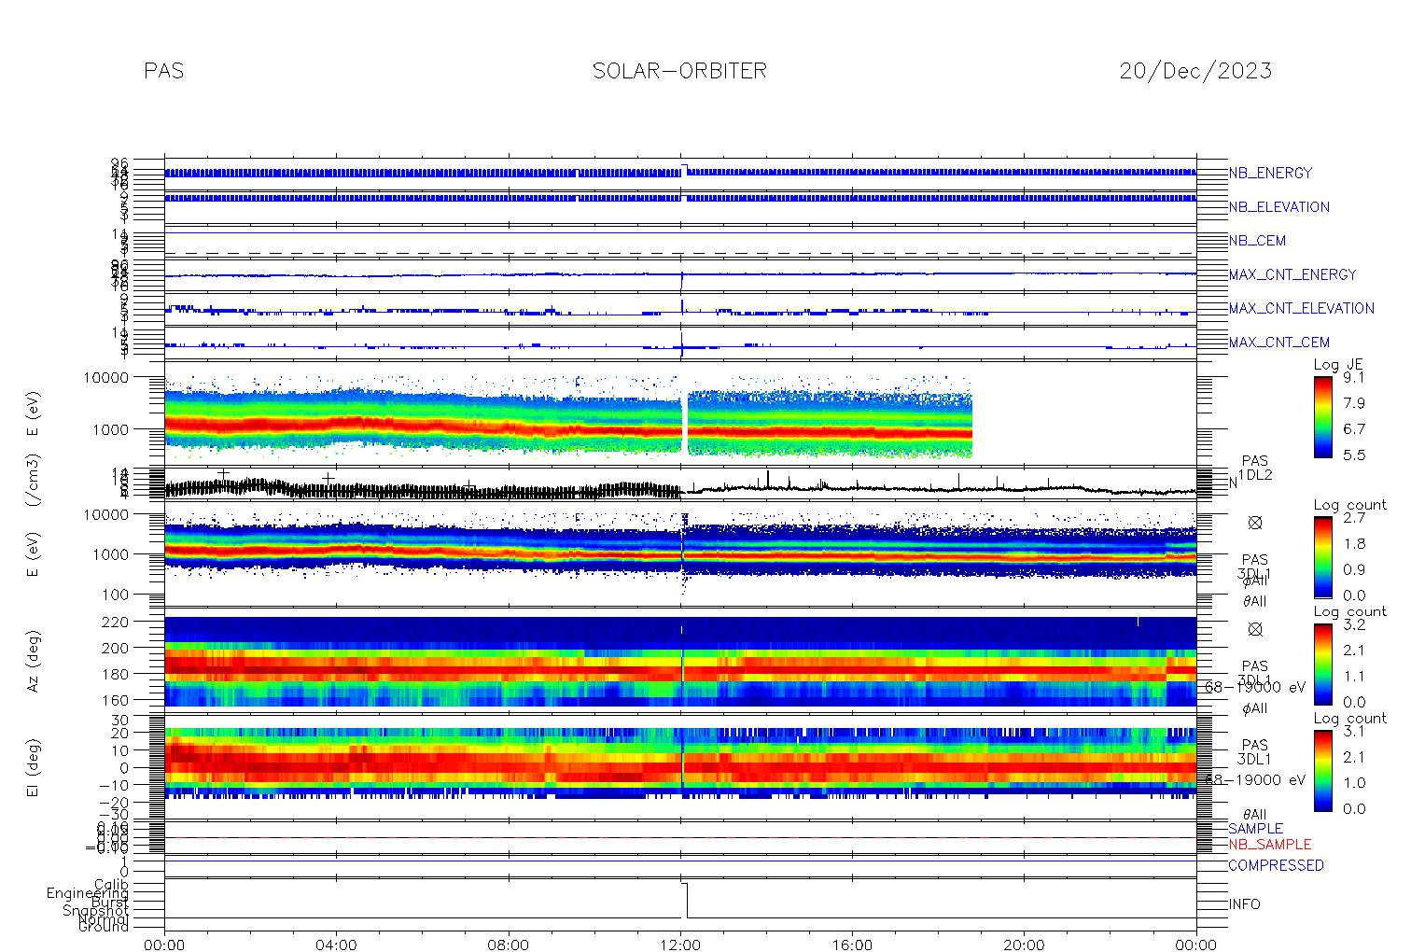This screenshot has height=952, width=1411.
Task: Click the step in the INFO trace near 12:00
Action: (x=685, y=900)
